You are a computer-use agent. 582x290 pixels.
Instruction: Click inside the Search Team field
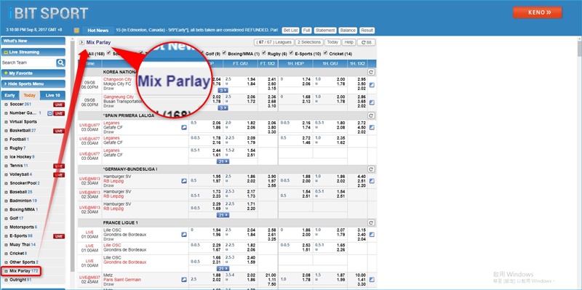pyautogui.click(x=28, y=63)
